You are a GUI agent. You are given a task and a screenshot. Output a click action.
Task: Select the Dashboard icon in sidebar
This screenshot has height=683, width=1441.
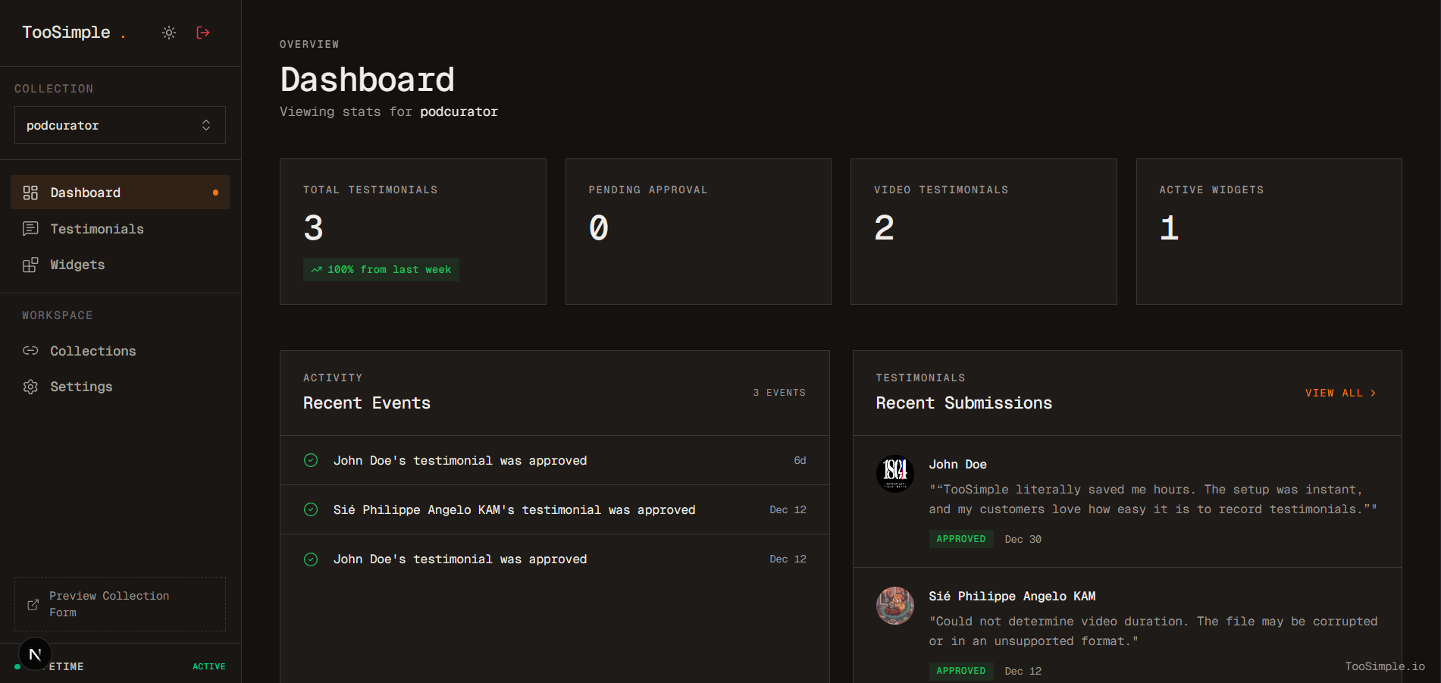(31, 192)
